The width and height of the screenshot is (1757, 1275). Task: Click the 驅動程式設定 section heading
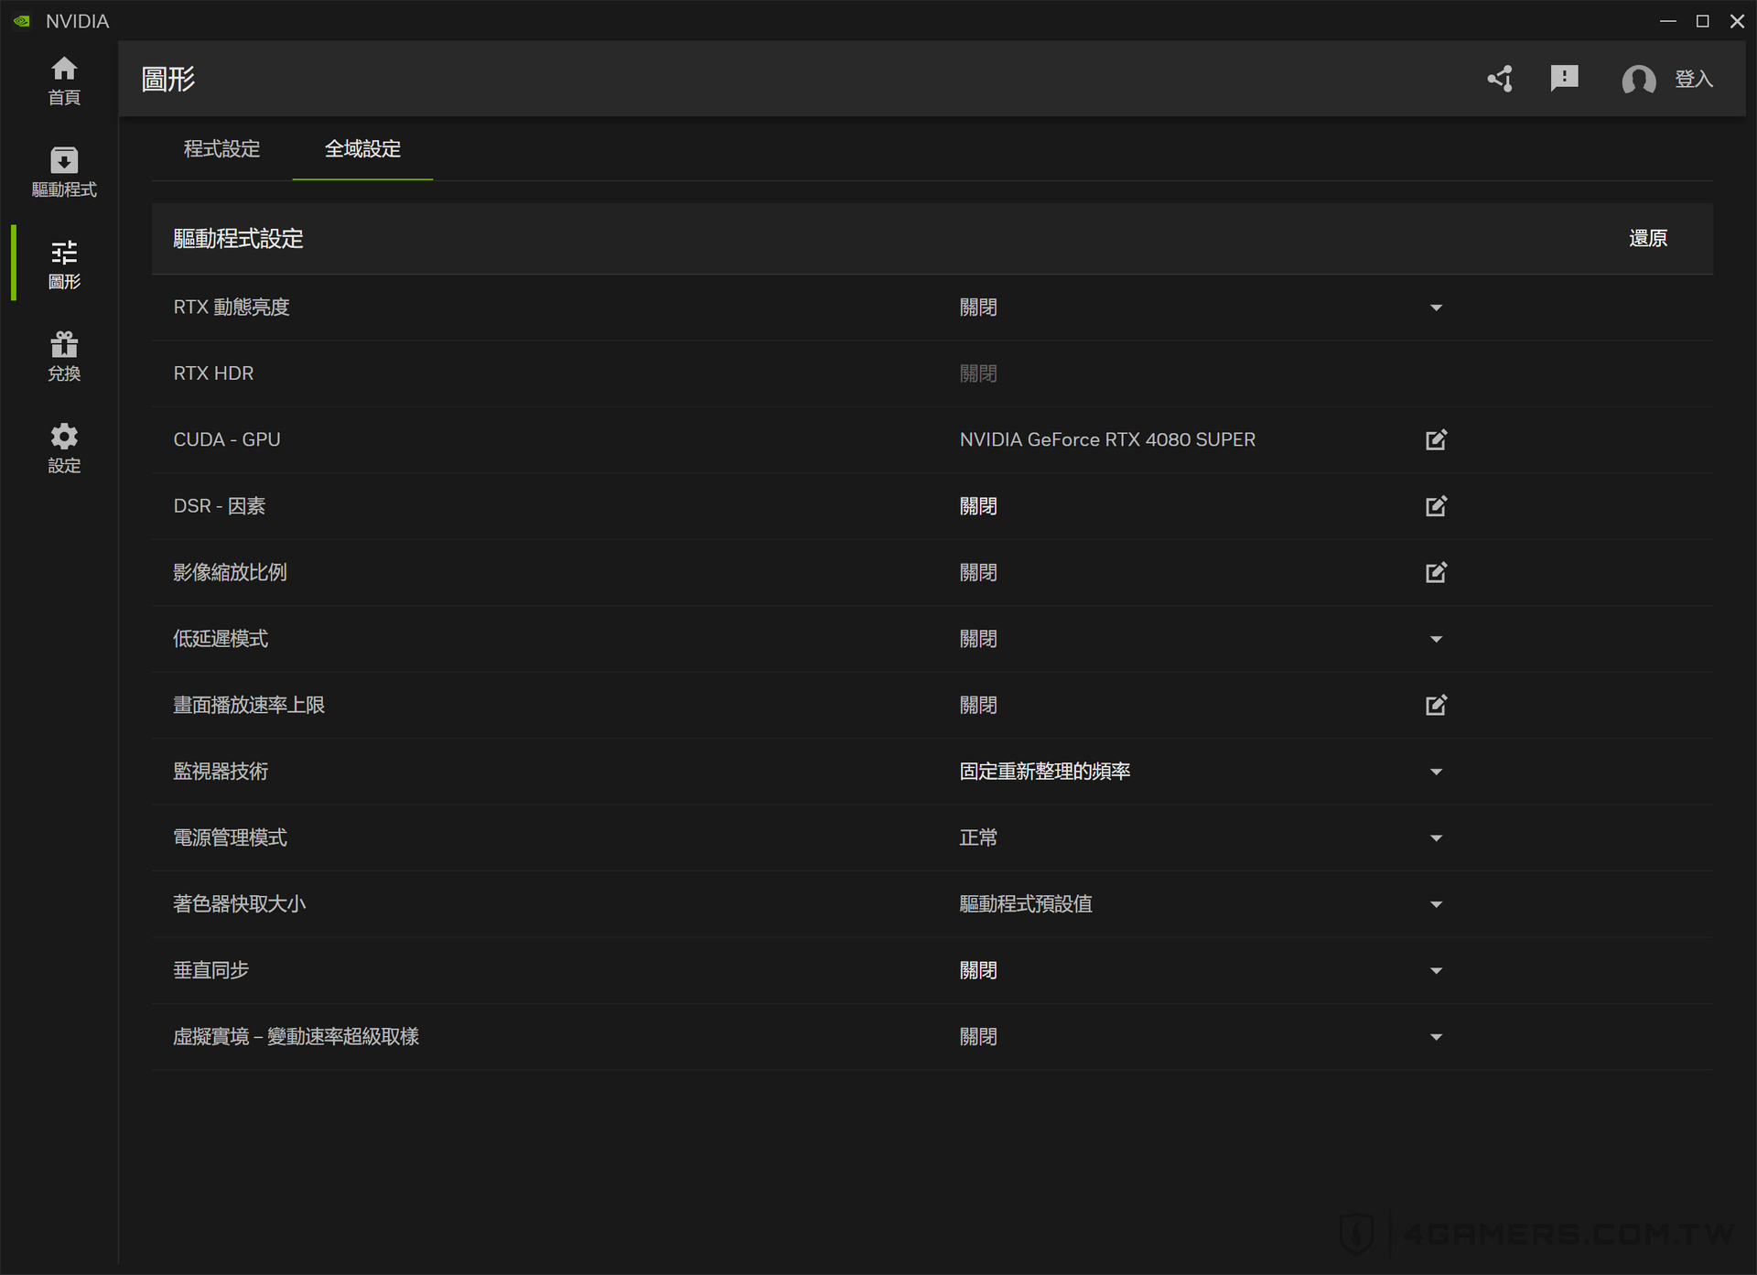(x=238, y=239)
